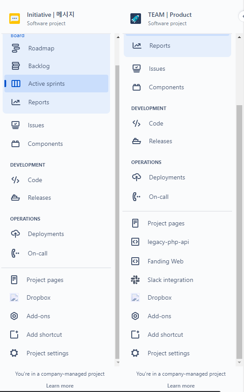
Task: Open Backlog in Initiative project
Action: [56, 66]
